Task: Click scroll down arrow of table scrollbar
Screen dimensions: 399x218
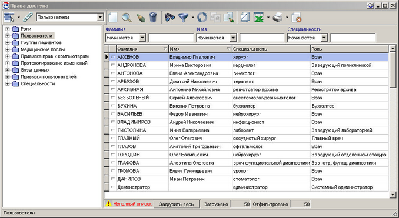Action: coord(393,195)
